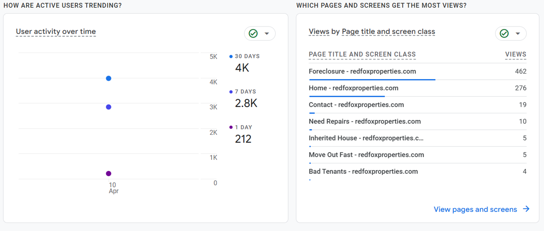Select the Home - redfoxproperties.com row
The image size is (544, 231).
coord(417,88)
